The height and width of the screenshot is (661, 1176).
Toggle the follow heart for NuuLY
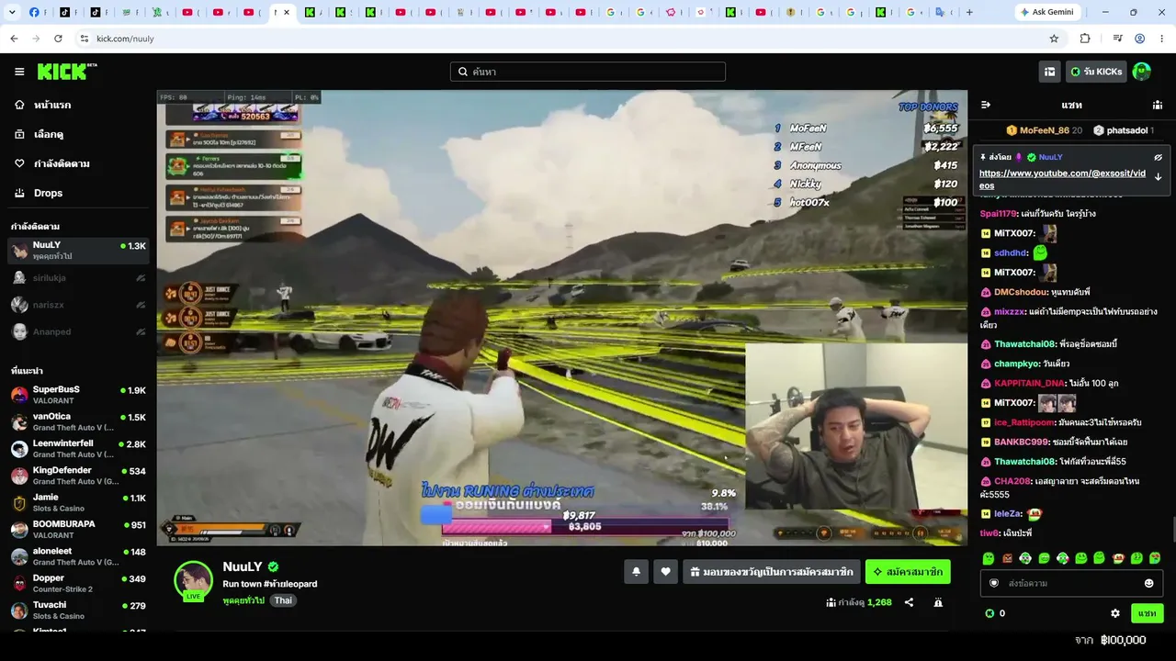(x=665, y=572)
